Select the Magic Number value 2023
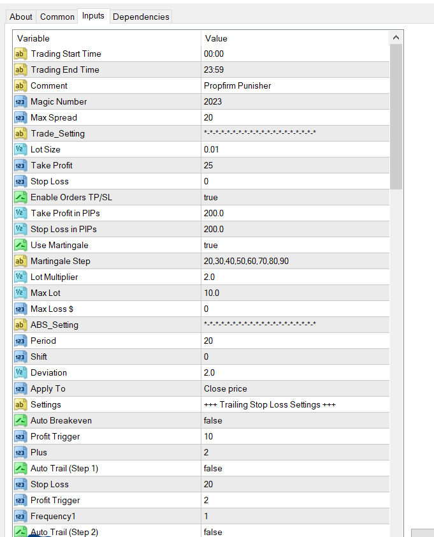Viewport: 434px width, 537px height. [295, 101]
